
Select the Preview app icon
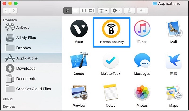pyautogui.click(x=79, y=92)
